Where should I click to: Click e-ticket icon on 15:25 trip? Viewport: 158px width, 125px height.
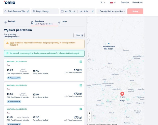click(81, 61)
